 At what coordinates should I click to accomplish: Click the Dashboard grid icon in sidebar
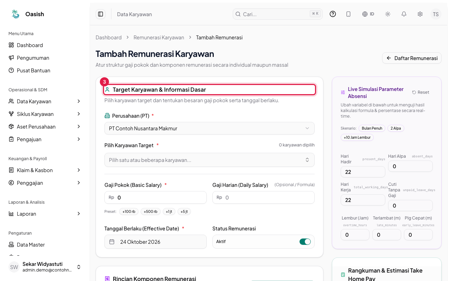(11, 45)
